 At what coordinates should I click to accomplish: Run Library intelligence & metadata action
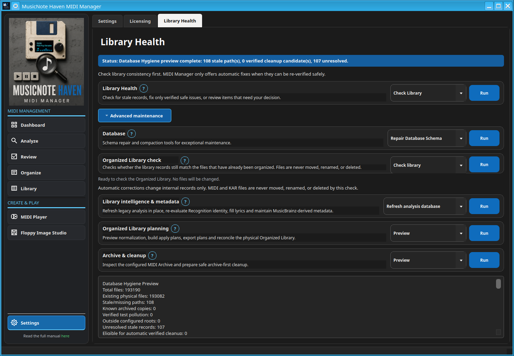[484, 206]
